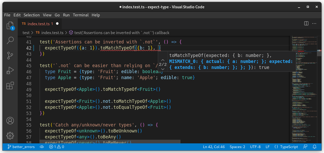Open the Source Control view

[10, 55]
